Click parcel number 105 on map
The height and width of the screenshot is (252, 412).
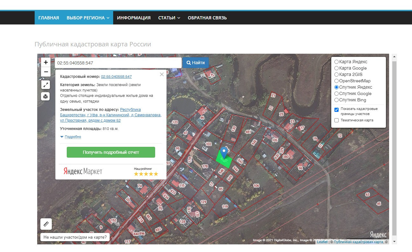pyautogui.click(x=275, y=140)
